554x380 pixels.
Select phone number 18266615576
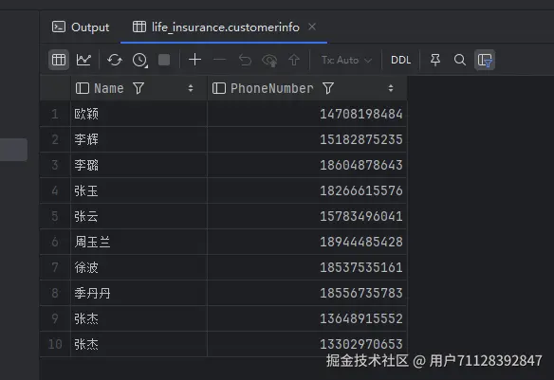click(307, 190)
